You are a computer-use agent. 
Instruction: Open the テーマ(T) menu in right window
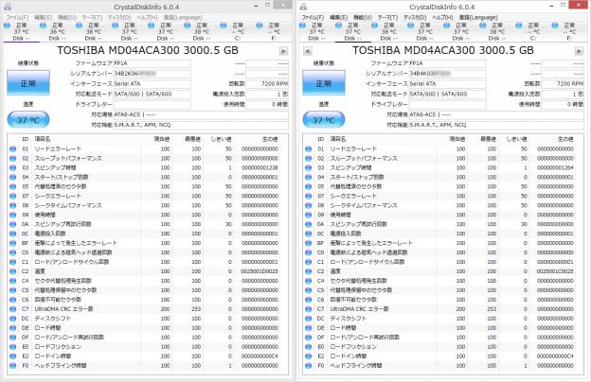388,17
